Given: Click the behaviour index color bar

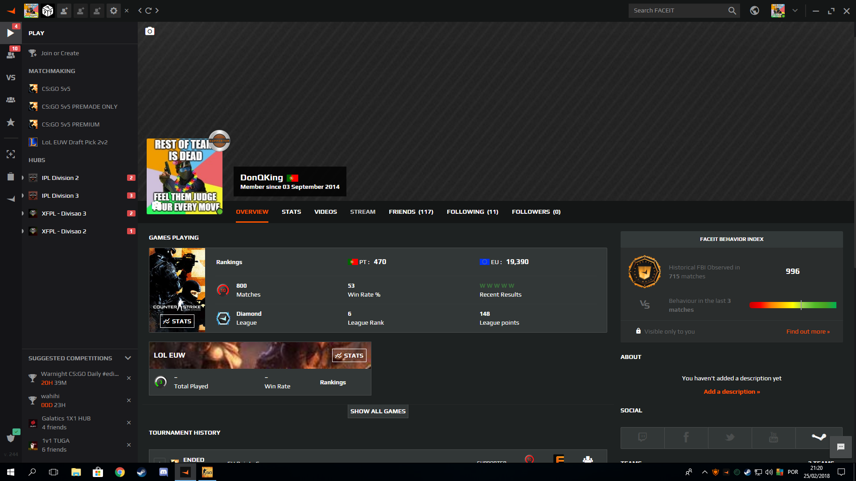Looking at the screenshot, I should tap(793, 305).
